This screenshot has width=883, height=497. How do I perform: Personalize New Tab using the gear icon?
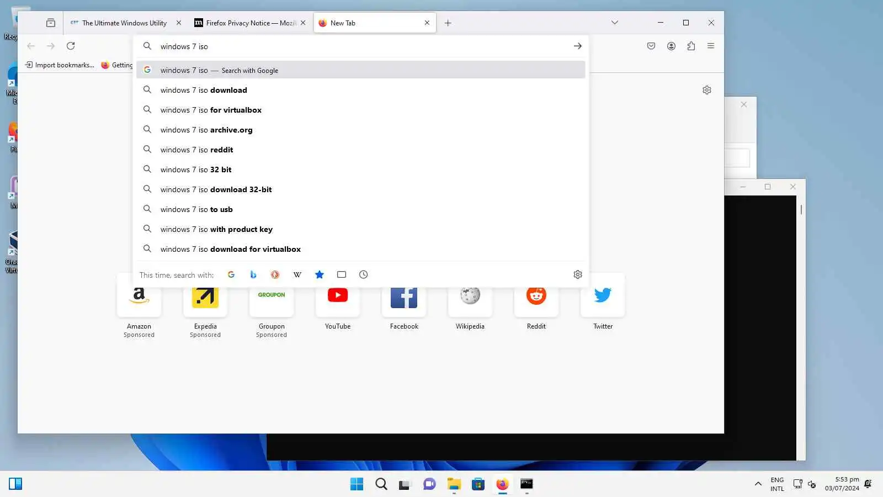(x=707, y=90)
